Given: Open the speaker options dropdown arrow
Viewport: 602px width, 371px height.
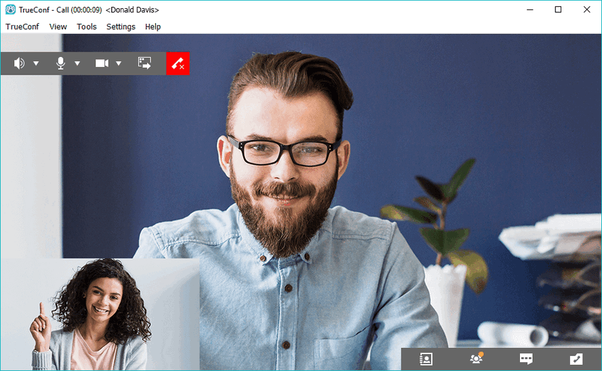Looking at the screenshot, I should pos(36,63).
